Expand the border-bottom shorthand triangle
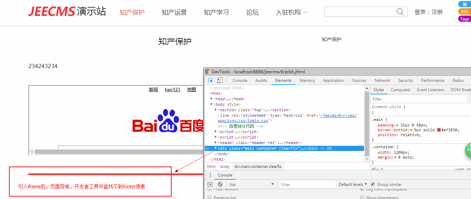471x199 pixels. point(411,130)
